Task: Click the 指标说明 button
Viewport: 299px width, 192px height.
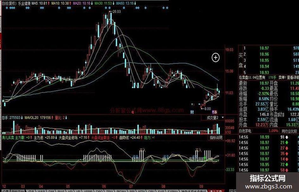Action: pyautogui.click(x=216, y=137)
